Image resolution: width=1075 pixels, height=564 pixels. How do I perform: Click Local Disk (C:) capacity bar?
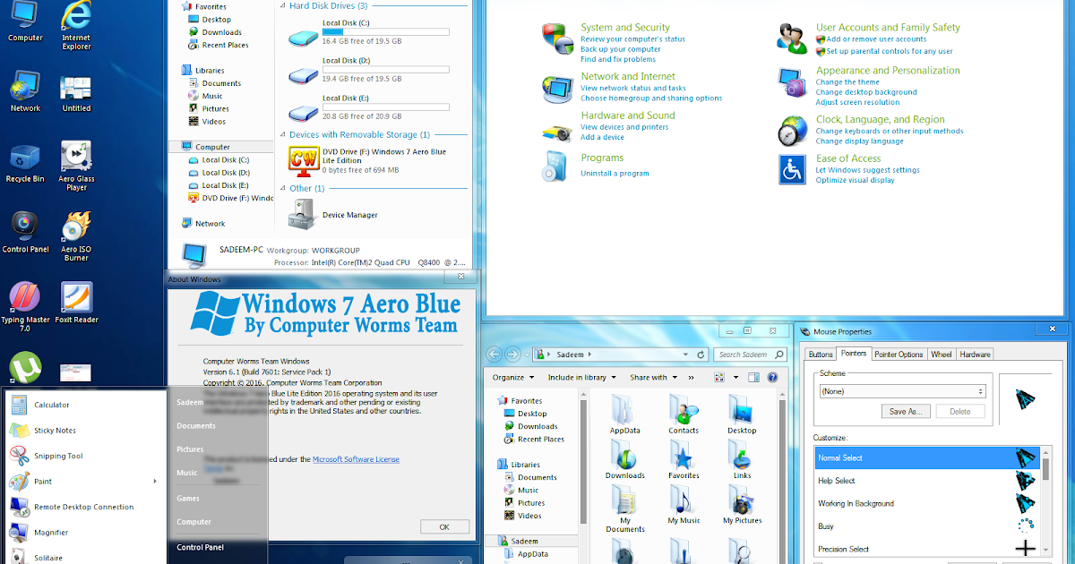(x=386, y=30)
